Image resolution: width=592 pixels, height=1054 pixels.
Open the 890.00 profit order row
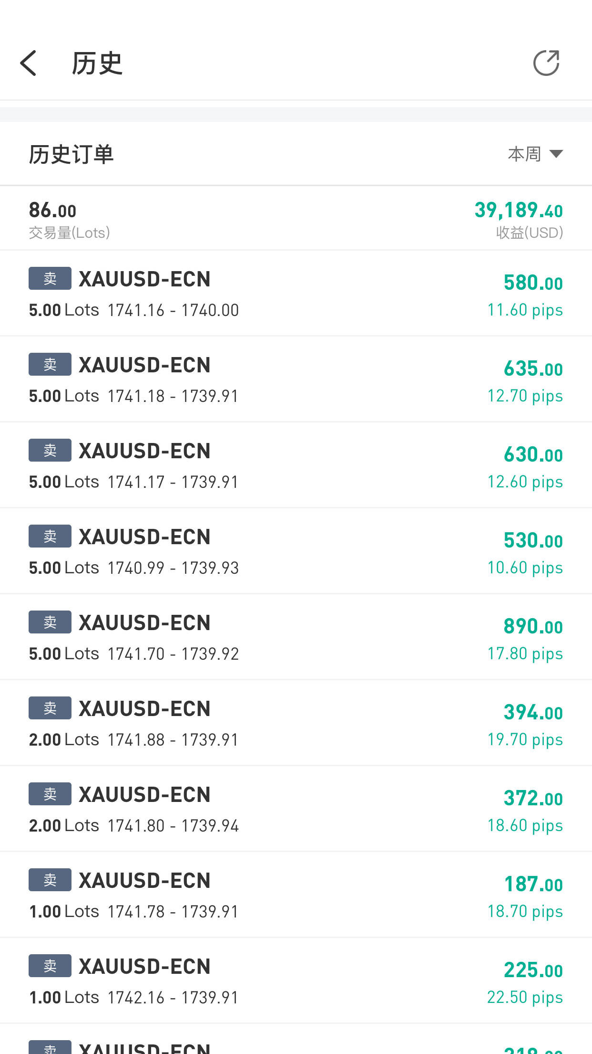pos(296,637)
